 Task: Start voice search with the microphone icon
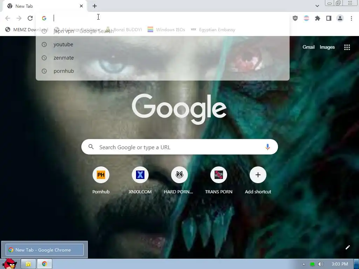pos(267,147)
